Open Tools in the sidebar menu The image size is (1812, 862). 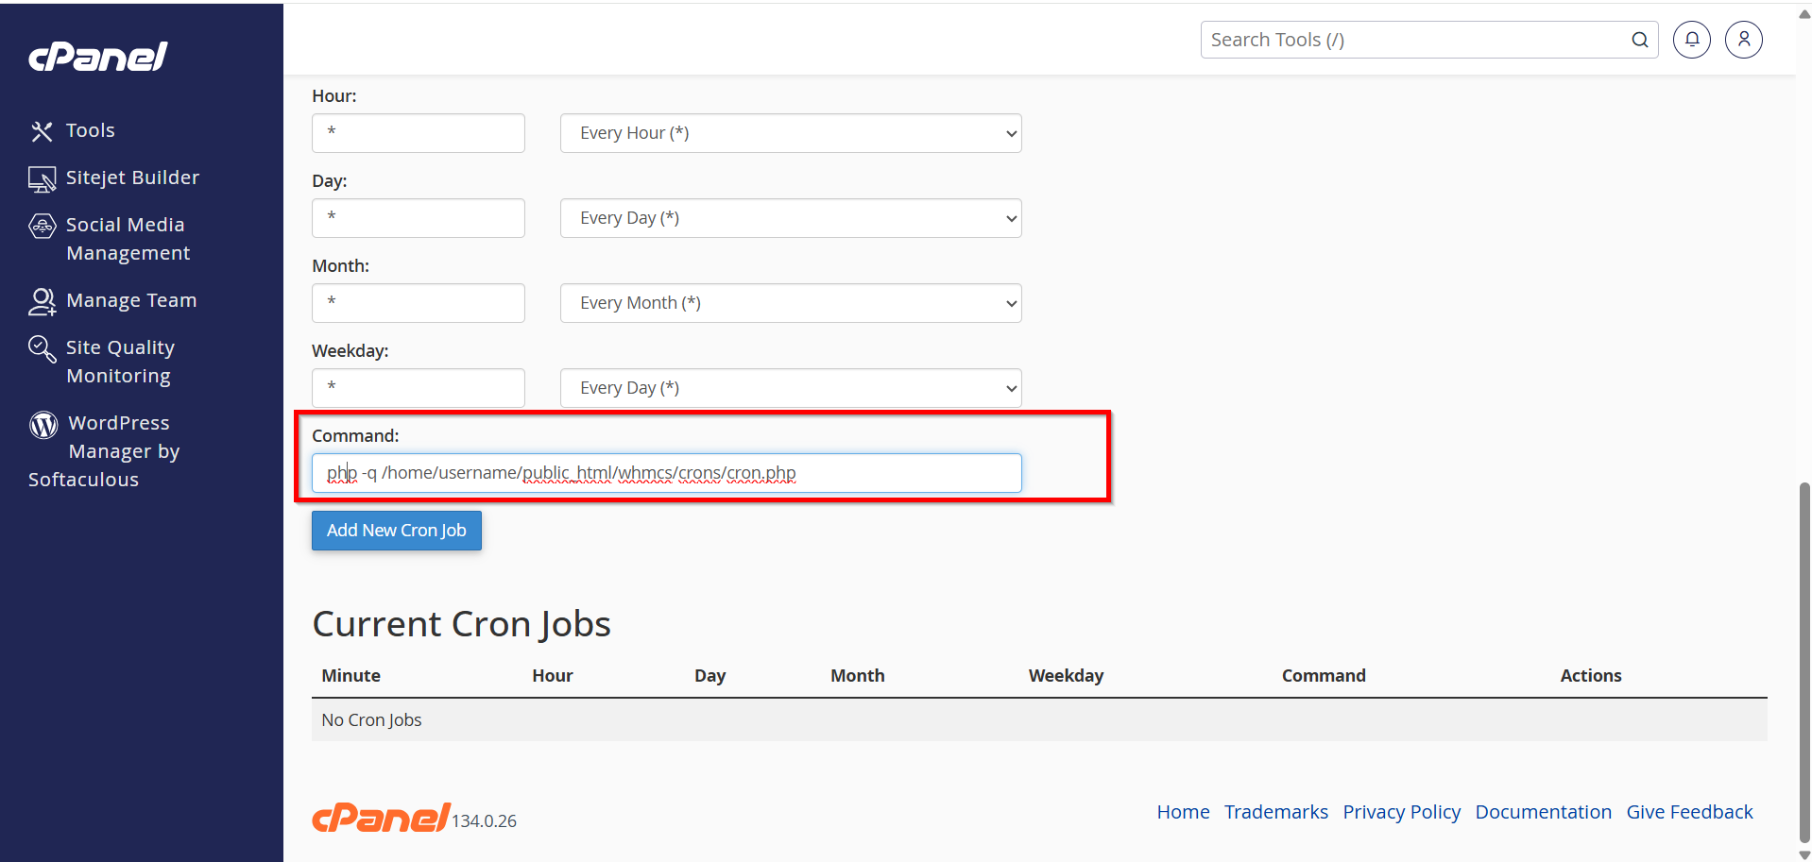tap(91, 130)
